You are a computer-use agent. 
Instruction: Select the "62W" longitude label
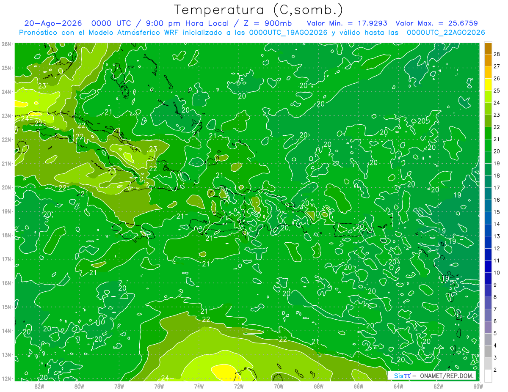pos(438,386)
